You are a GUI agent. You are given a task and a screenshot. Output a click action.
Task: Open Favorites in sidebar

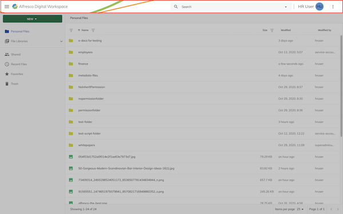click(17, 74)
